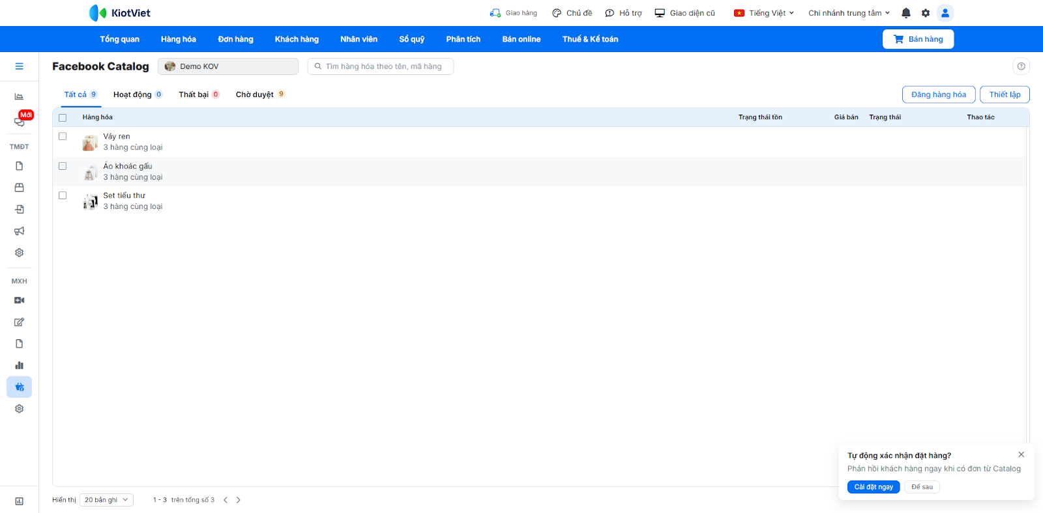Screen dimensions: 1043x513
Task: Open the Demo KOV page selector
Action: tap(228, 66)
